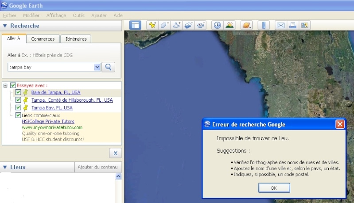This screenshot has width=354, height=203.
Task: View in Google Maps icon
Action: (x=304, y=25)
